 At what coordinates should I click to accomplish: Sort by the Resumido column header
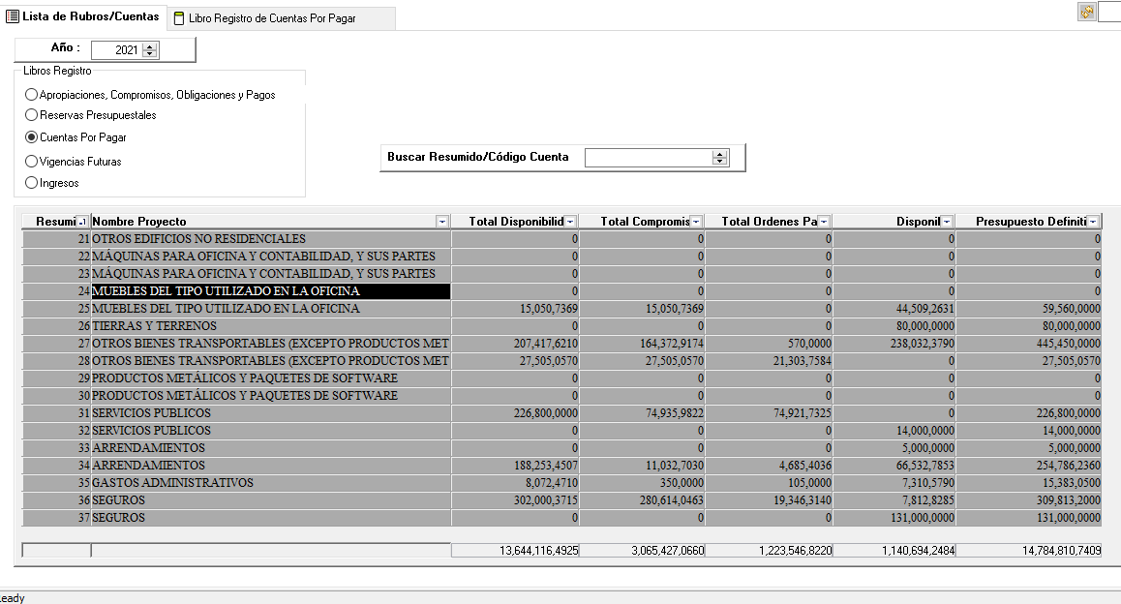pyautogui.click(x=55, y=222)
